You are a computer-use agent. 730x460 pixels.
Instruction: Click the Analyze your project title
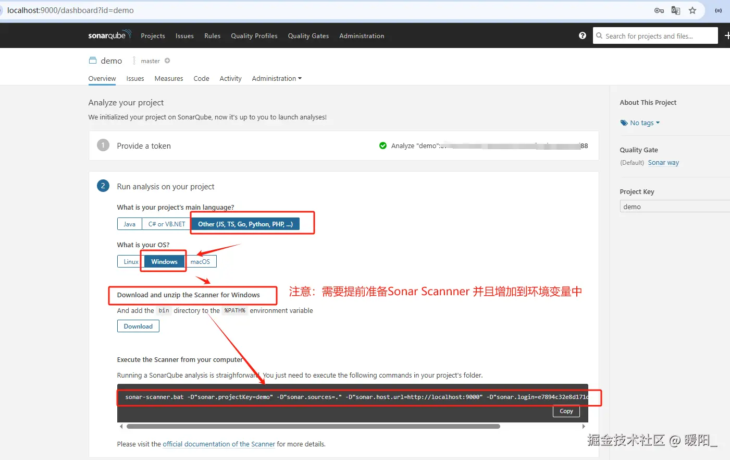pos(126,103)
